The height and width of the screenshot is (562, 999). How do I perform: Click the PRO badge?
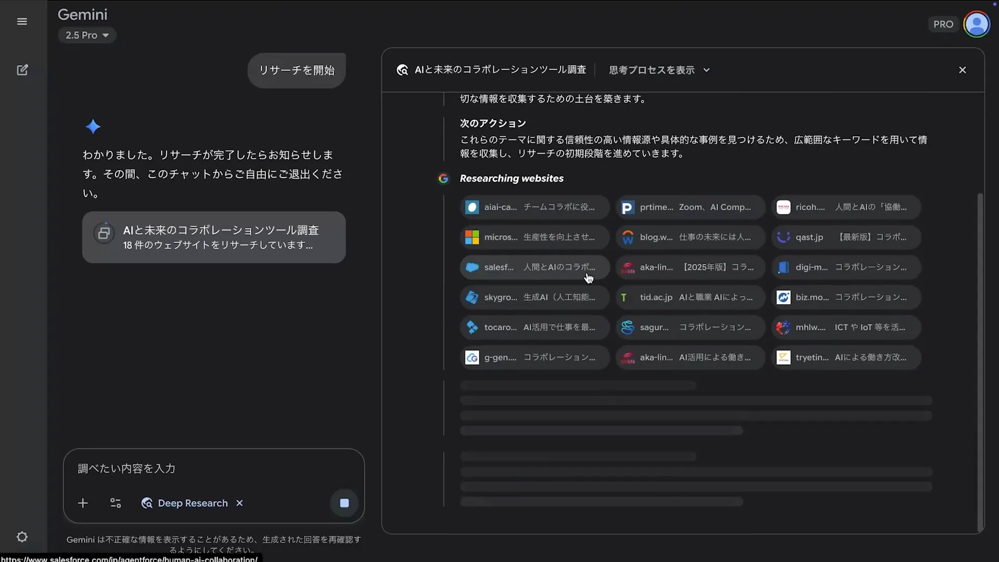tap(943, 24)
